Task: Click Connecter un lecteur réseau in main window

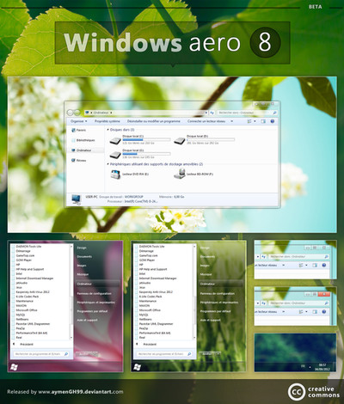Action: [206, 121]
